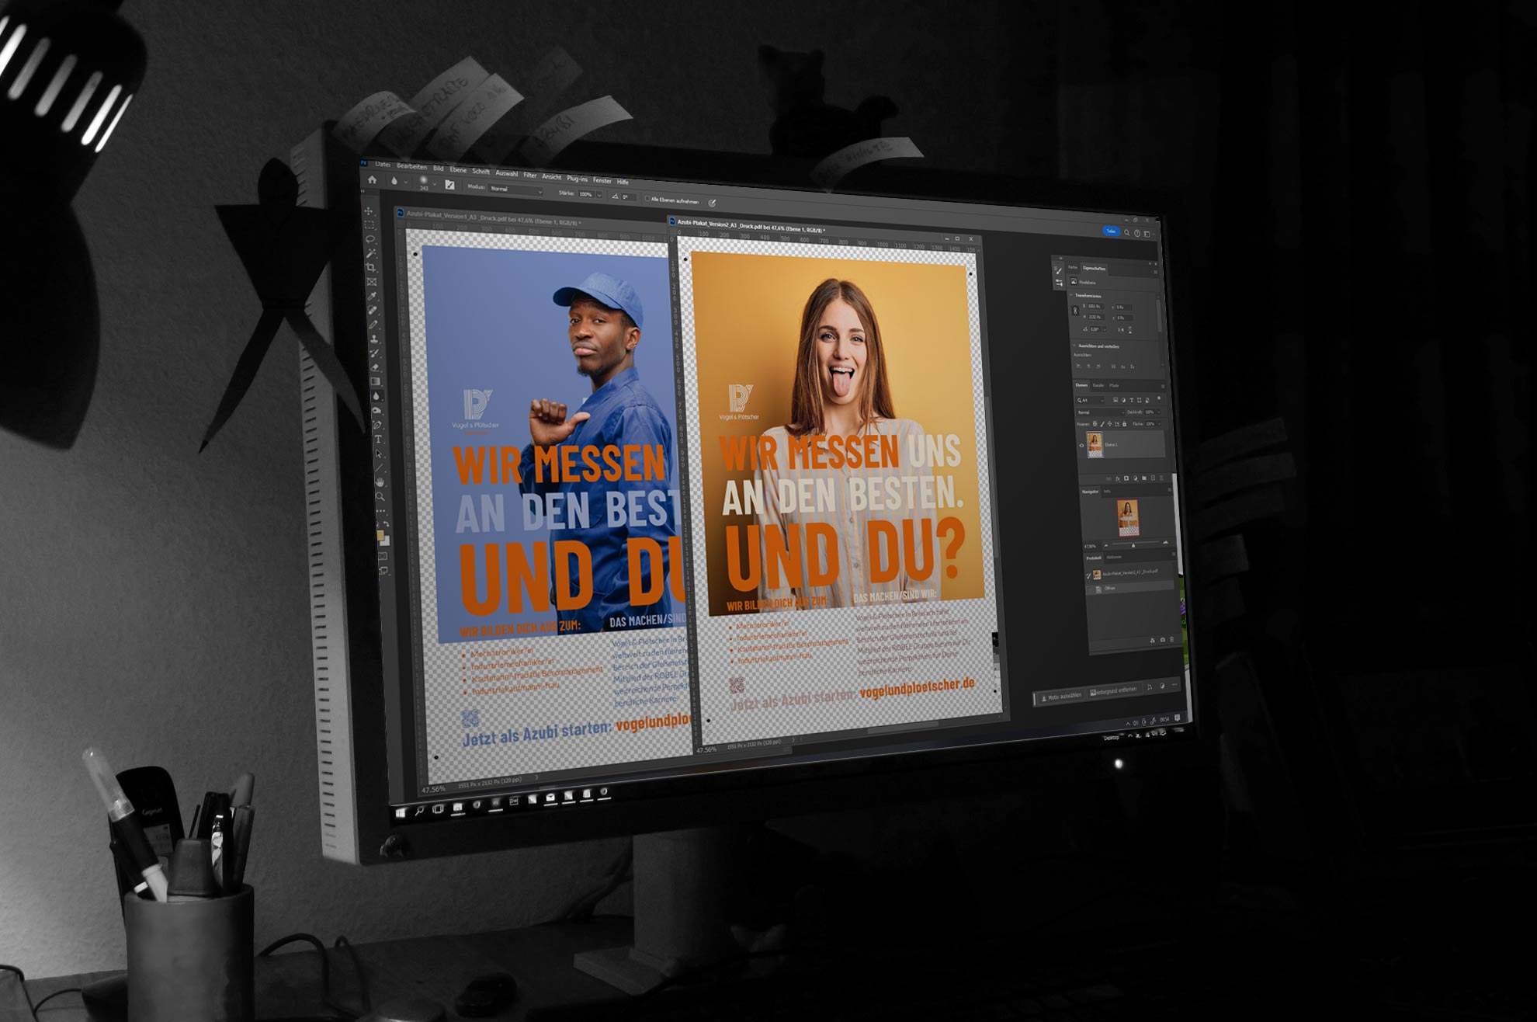Select the Path Selection tool

click(x=379, y=454)
